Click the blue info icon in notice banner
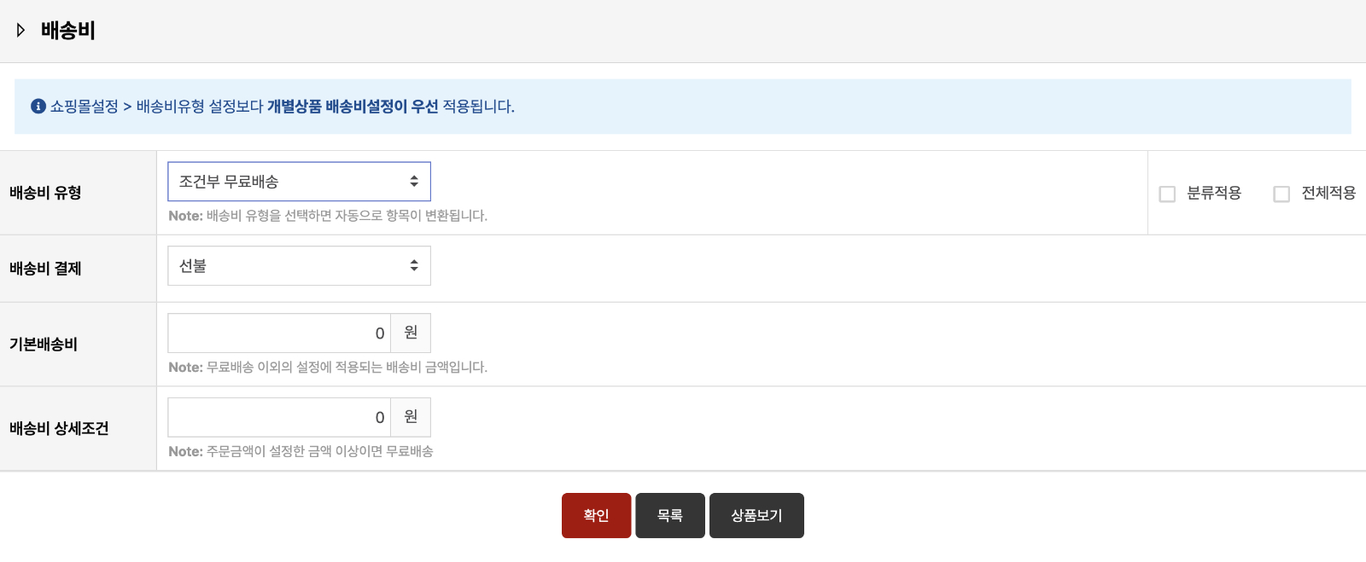Image resolution: width=1366 pixels, height=562 pixels. (x=38, y=107)
